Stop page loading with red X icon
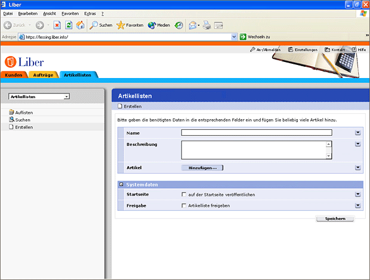370x280 pixels. (x=57, y=25)
